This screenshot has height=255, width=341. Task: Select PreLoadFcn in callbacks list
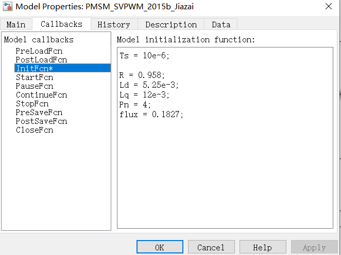tap(39, 51)
